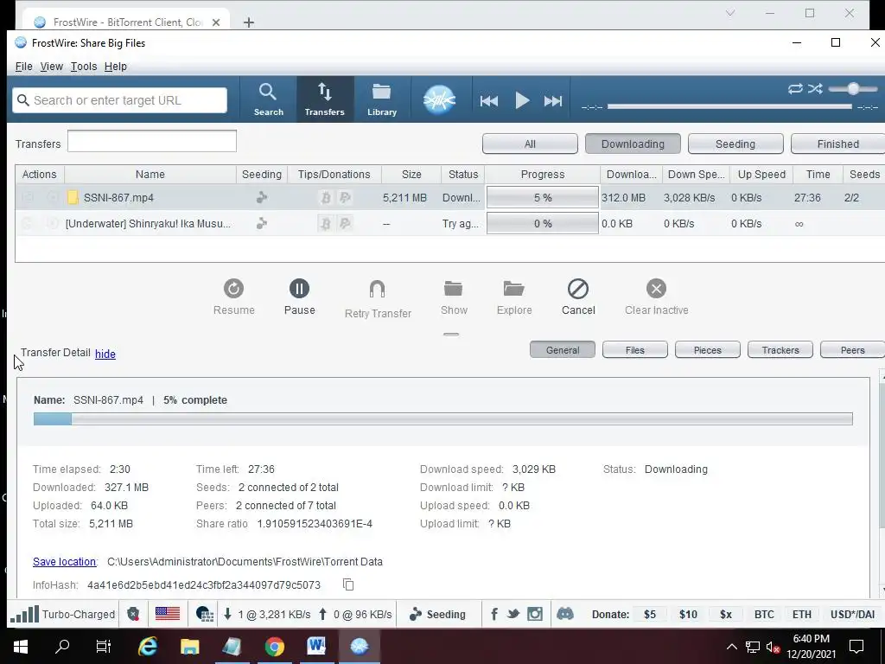Skip to previous track in player
Viewport: 885px width, 664px height.
pos(489,101)
